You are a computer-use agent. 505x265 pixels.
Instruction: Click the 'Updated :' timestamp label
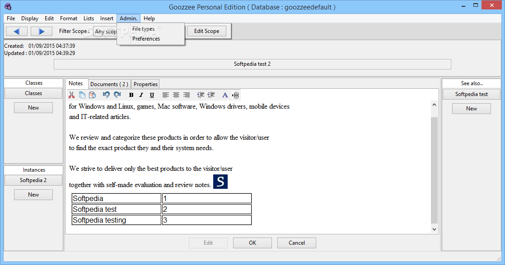coord(15,53)
